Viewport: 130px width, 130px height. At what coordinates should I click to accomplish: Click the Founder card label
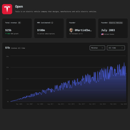72,23
